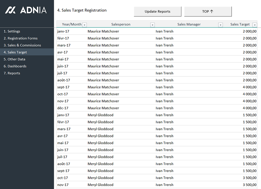
Task: Open Sales Target column filter dropdown
Action: [x=254, y=25]
